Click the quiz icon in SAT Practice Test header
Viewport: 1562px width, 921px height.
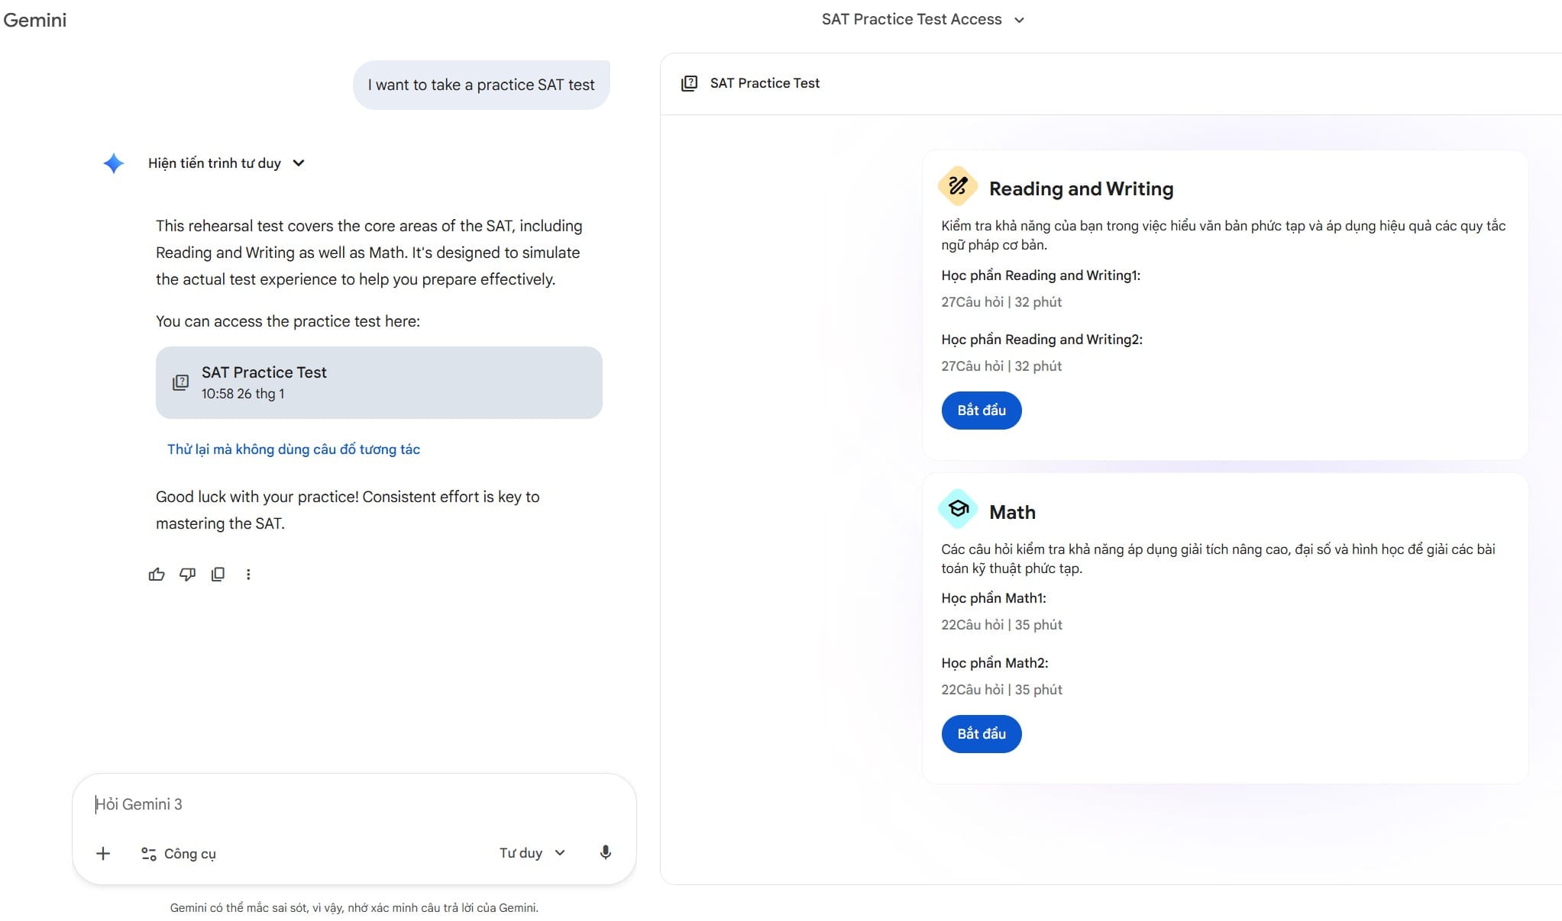pos(689,83)
